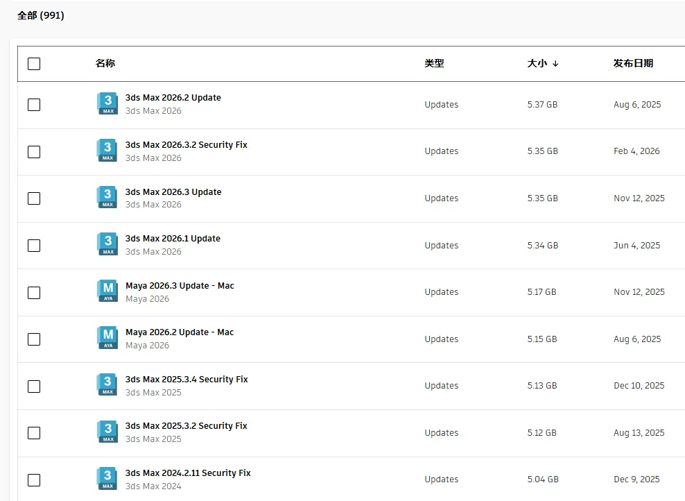Open the 3ds Max 2026.1 Update title
685x501 pixels.
tap(173, 239)
